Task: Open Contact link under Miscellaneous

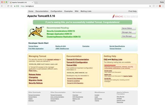Action: (x=97, y=95)
